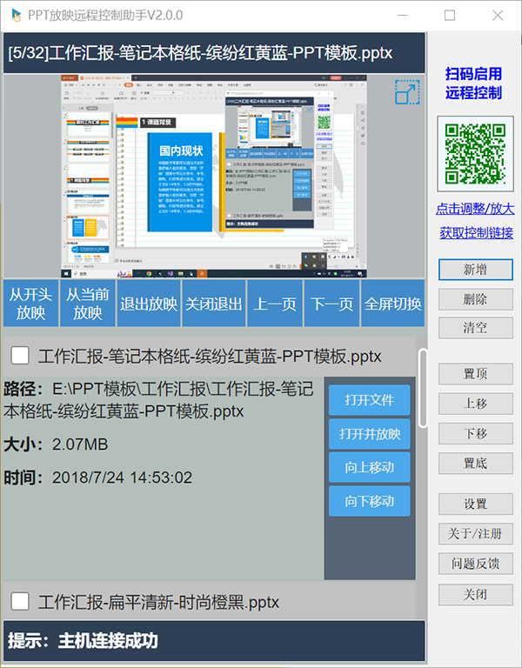
Task: Open the 设置 settings button
Action: click(475, 504)
